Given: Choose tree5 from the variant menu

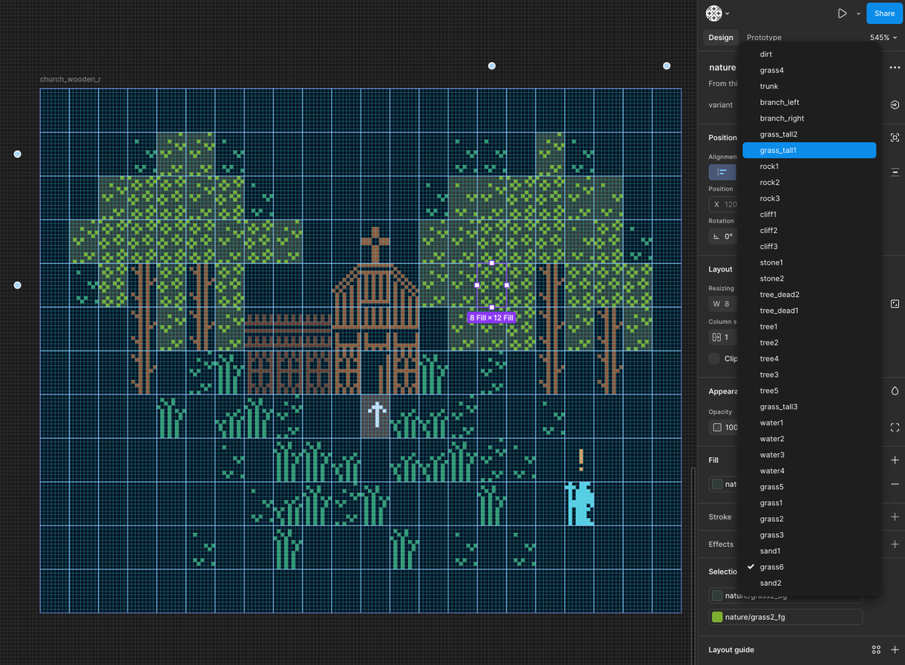Looking at the screenshot, I should (809, 391).
